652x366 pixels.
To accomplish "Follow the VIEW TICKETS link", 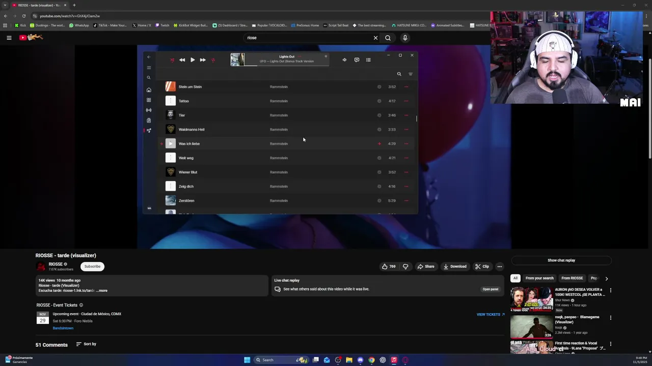I will click(x=491, y=315).
